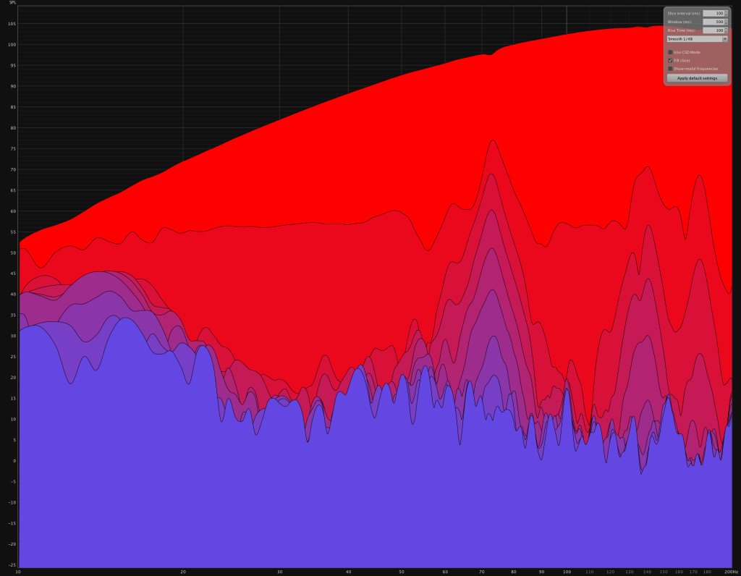
Task: Increase the Slice interval value with up arrow
Action: point(726,12)
